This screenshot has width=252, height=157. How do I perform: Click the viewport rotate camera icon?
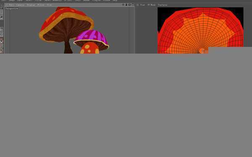tap(129, 5)
